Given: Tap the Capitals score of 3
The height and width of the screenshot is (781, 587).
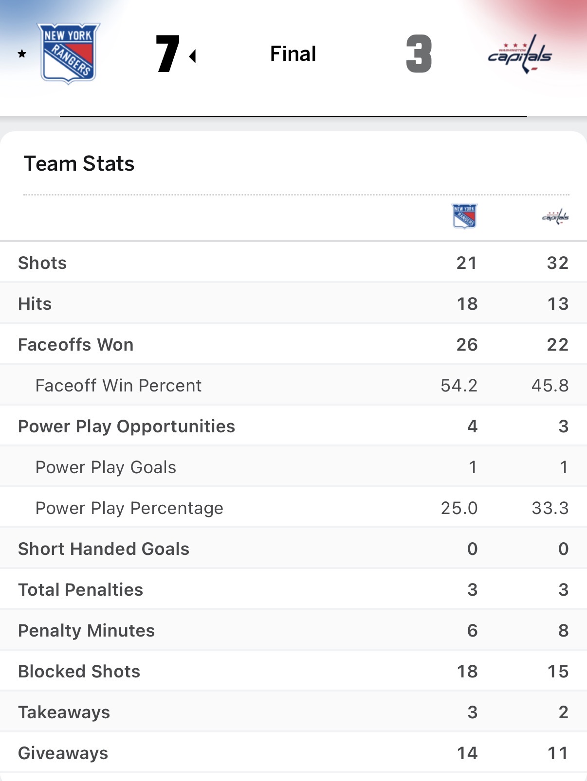Looking at the screenshot, I should (419, 54).
